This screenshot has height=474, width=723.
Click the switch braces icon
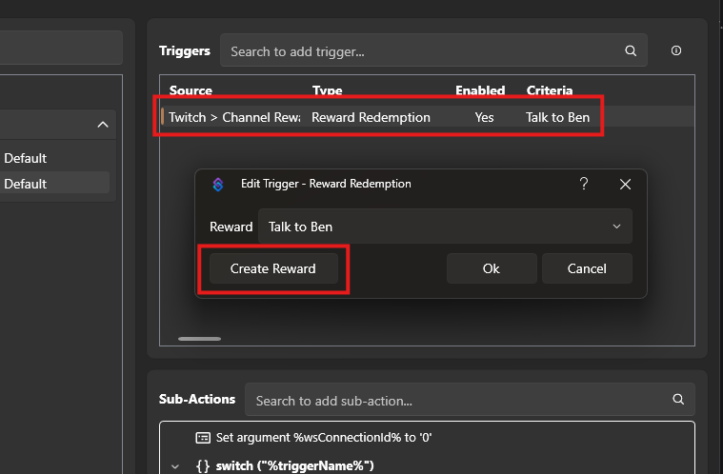tap(203, 465)
